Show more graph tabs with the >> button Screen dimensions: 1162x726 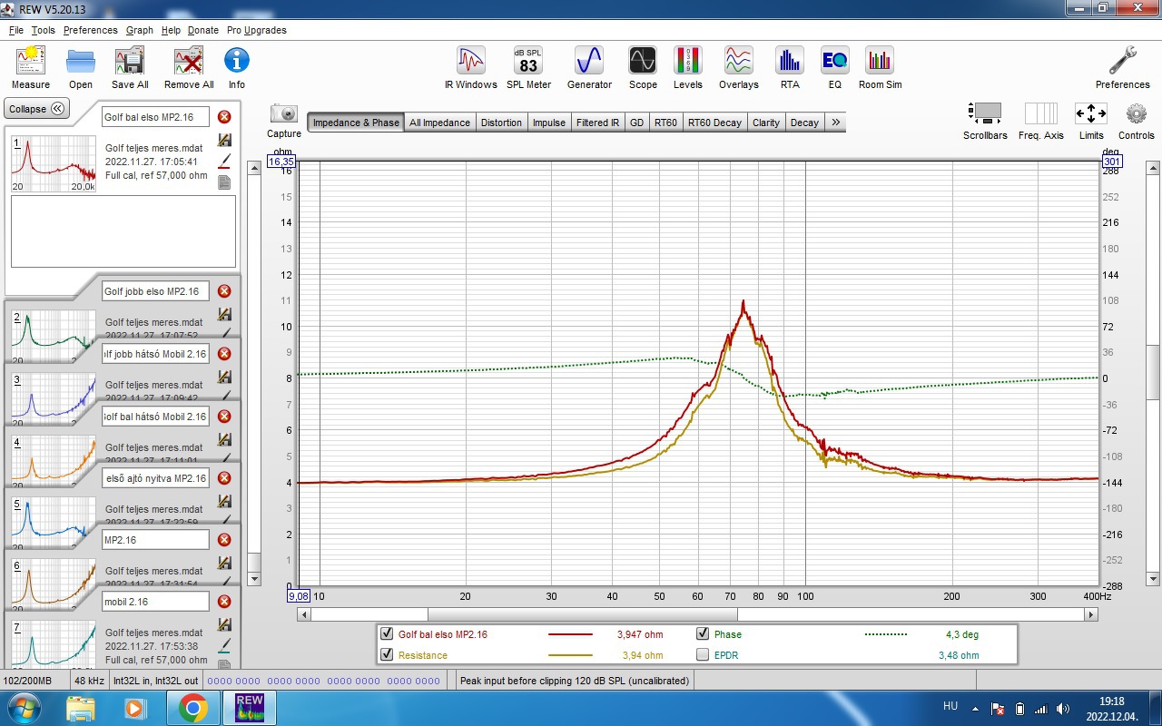coord(835,123)
